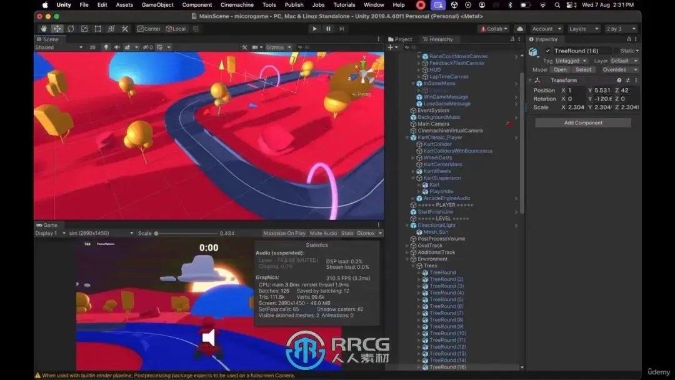The width and height of the screenshot is (675, 380).
Task: Click the scene orientation gizmo
Action: (x=363, y=73)
